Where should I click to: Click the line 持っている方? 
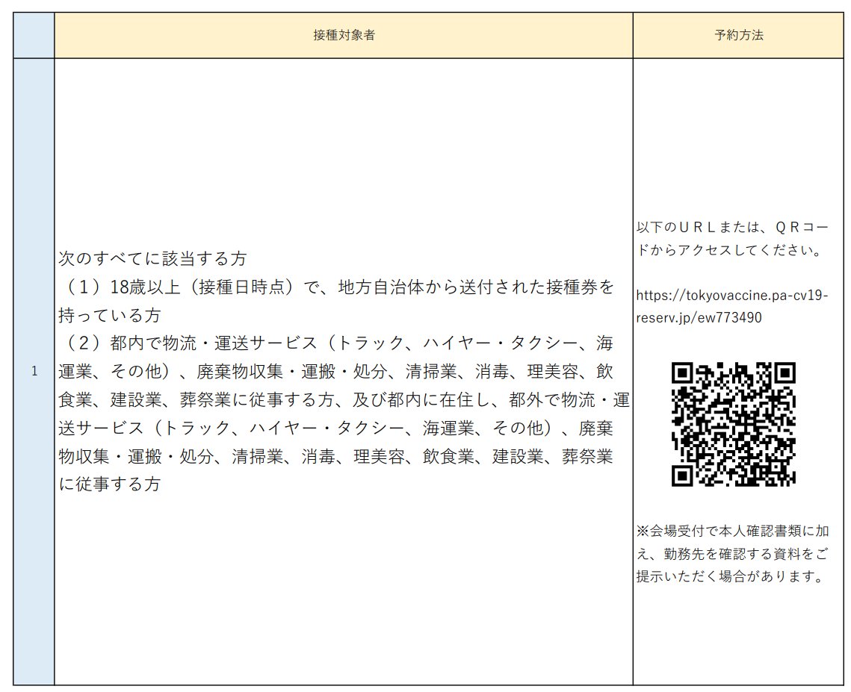pyautogui.click(x=110, y=315)
